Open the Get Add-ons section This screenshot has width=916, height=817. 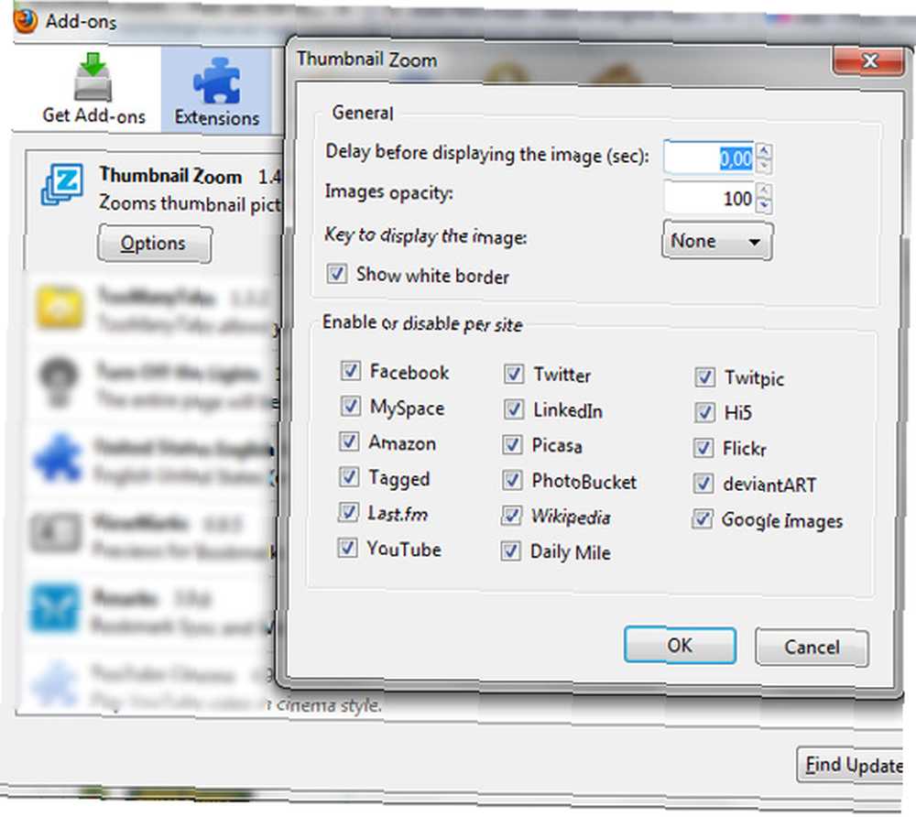tap(93, 89)
